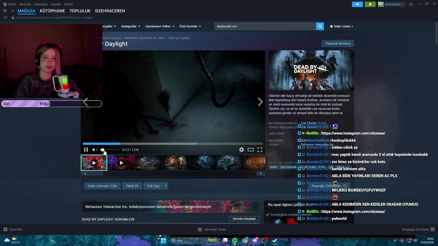Open the Oyunlar menu
The width and height of the screenshot is (438, 246).
click(x=56, y=4)
